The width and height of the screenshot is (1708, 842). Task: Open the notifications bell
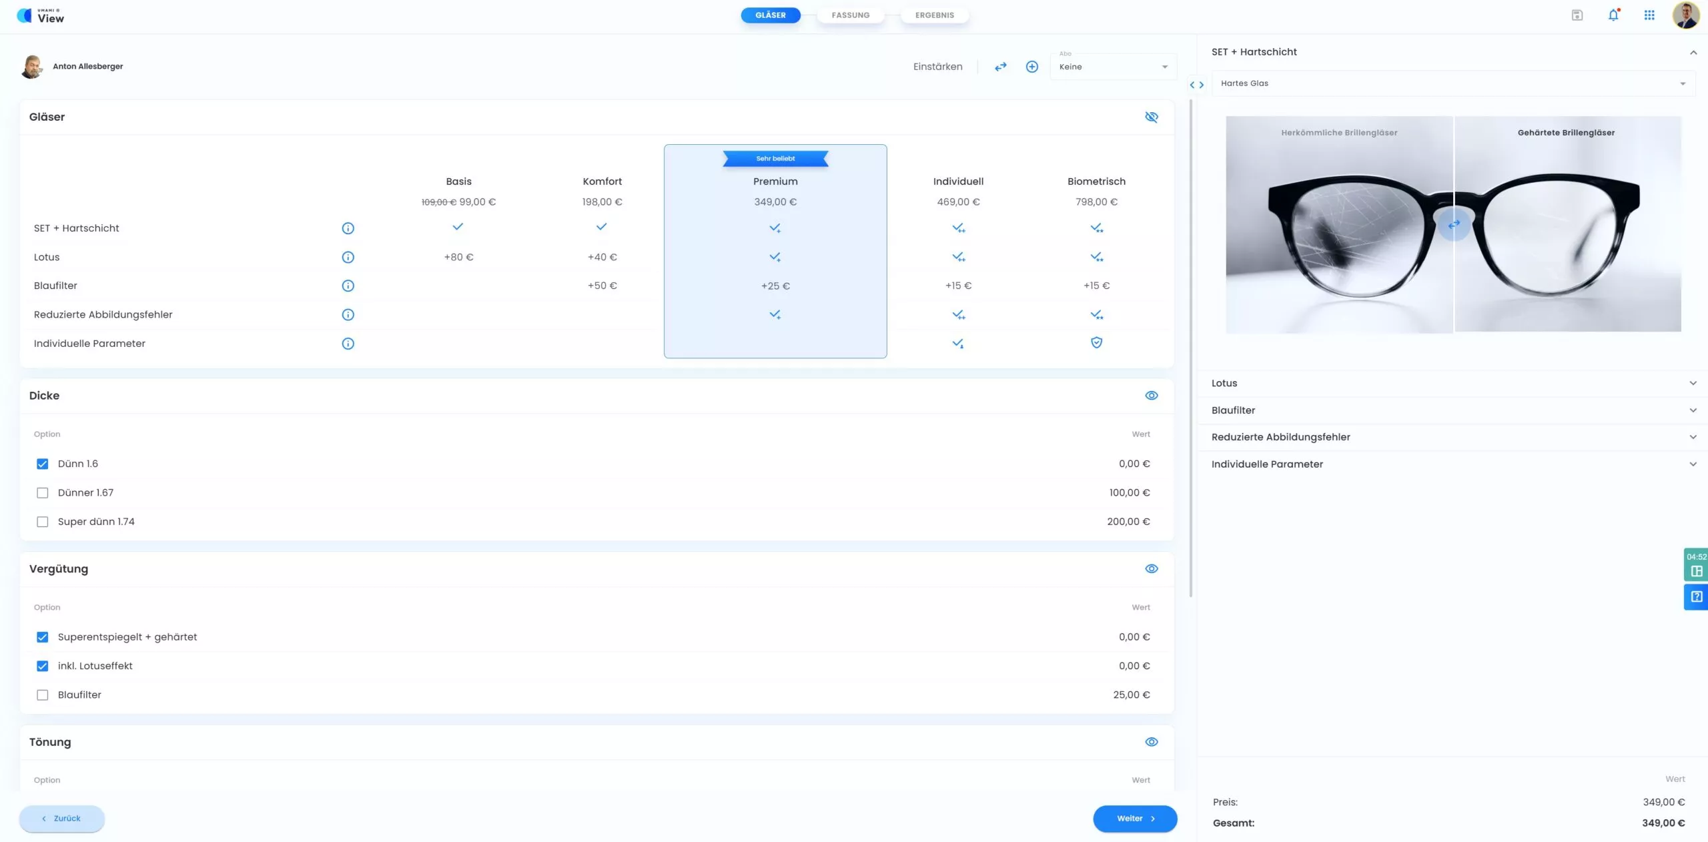[1613, 15]
